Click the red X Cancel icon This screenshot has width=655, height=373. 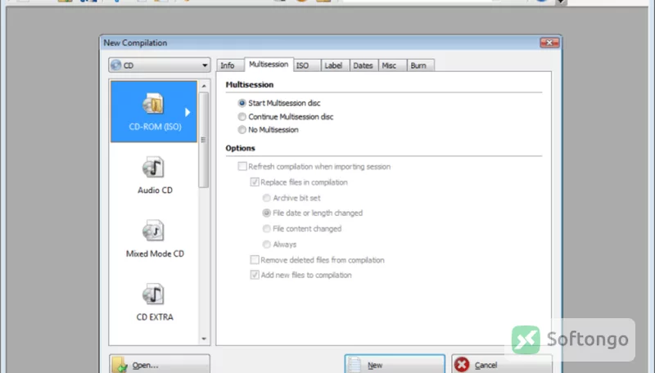click(x=462, y=364)
